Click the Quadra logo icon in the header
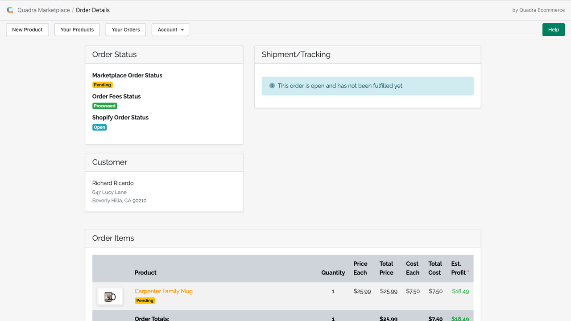571x321 pixels. [9, 9]
